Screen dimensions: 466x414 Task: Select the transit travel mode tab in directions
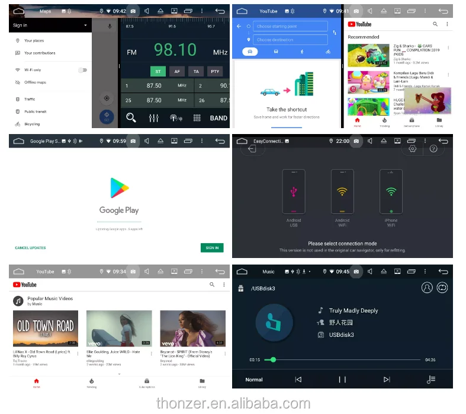pyautogui.click(x=276, y=52)
